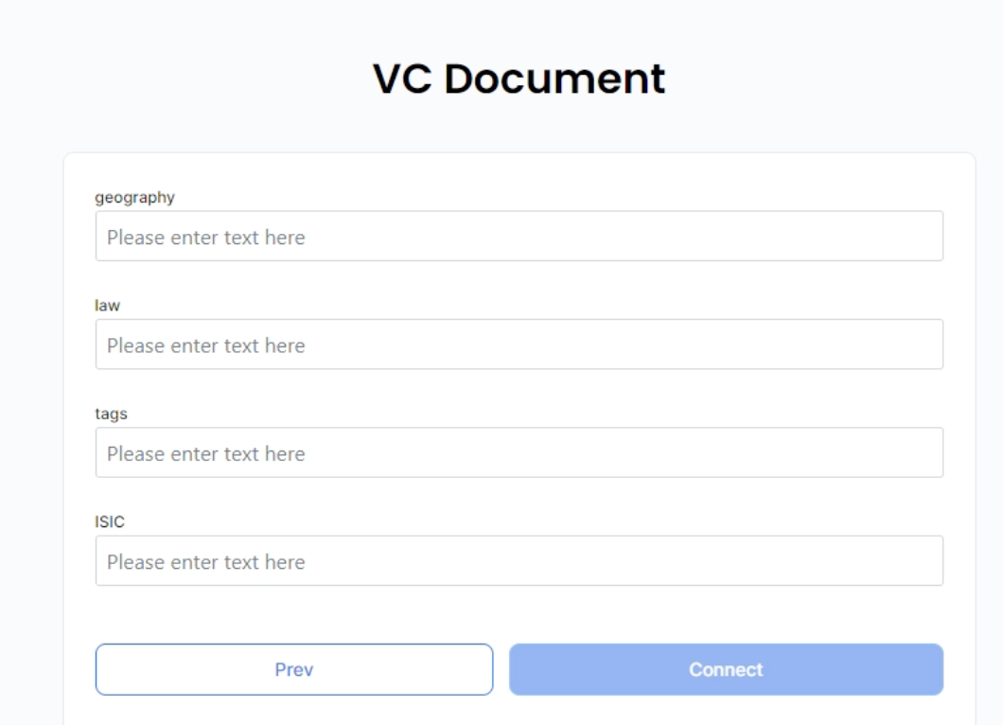Viewport: 1003px width, 725px height.
Task: Click empty form card area below the Prev button
Action: (293, 711)
